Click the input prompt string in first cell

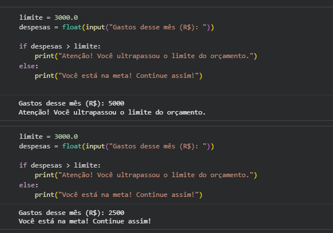(158, 27)
